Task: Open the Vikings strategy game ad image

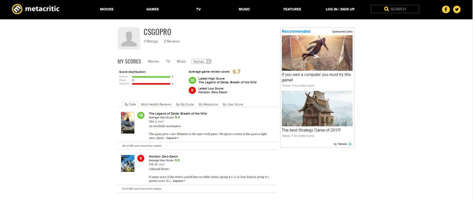Action: pyautogui.click(x=317, y=108)
